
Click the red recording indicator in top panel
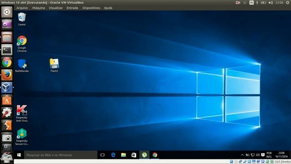[238, 3]
